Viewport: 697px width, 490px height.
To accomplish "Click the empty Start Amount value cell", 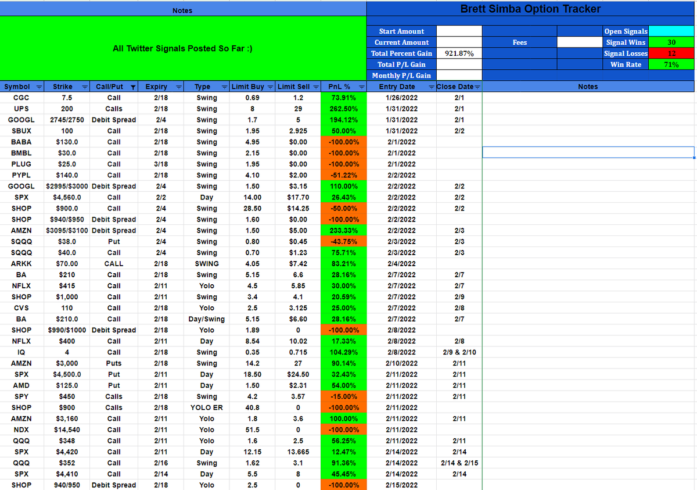I will tap(459, 31).
